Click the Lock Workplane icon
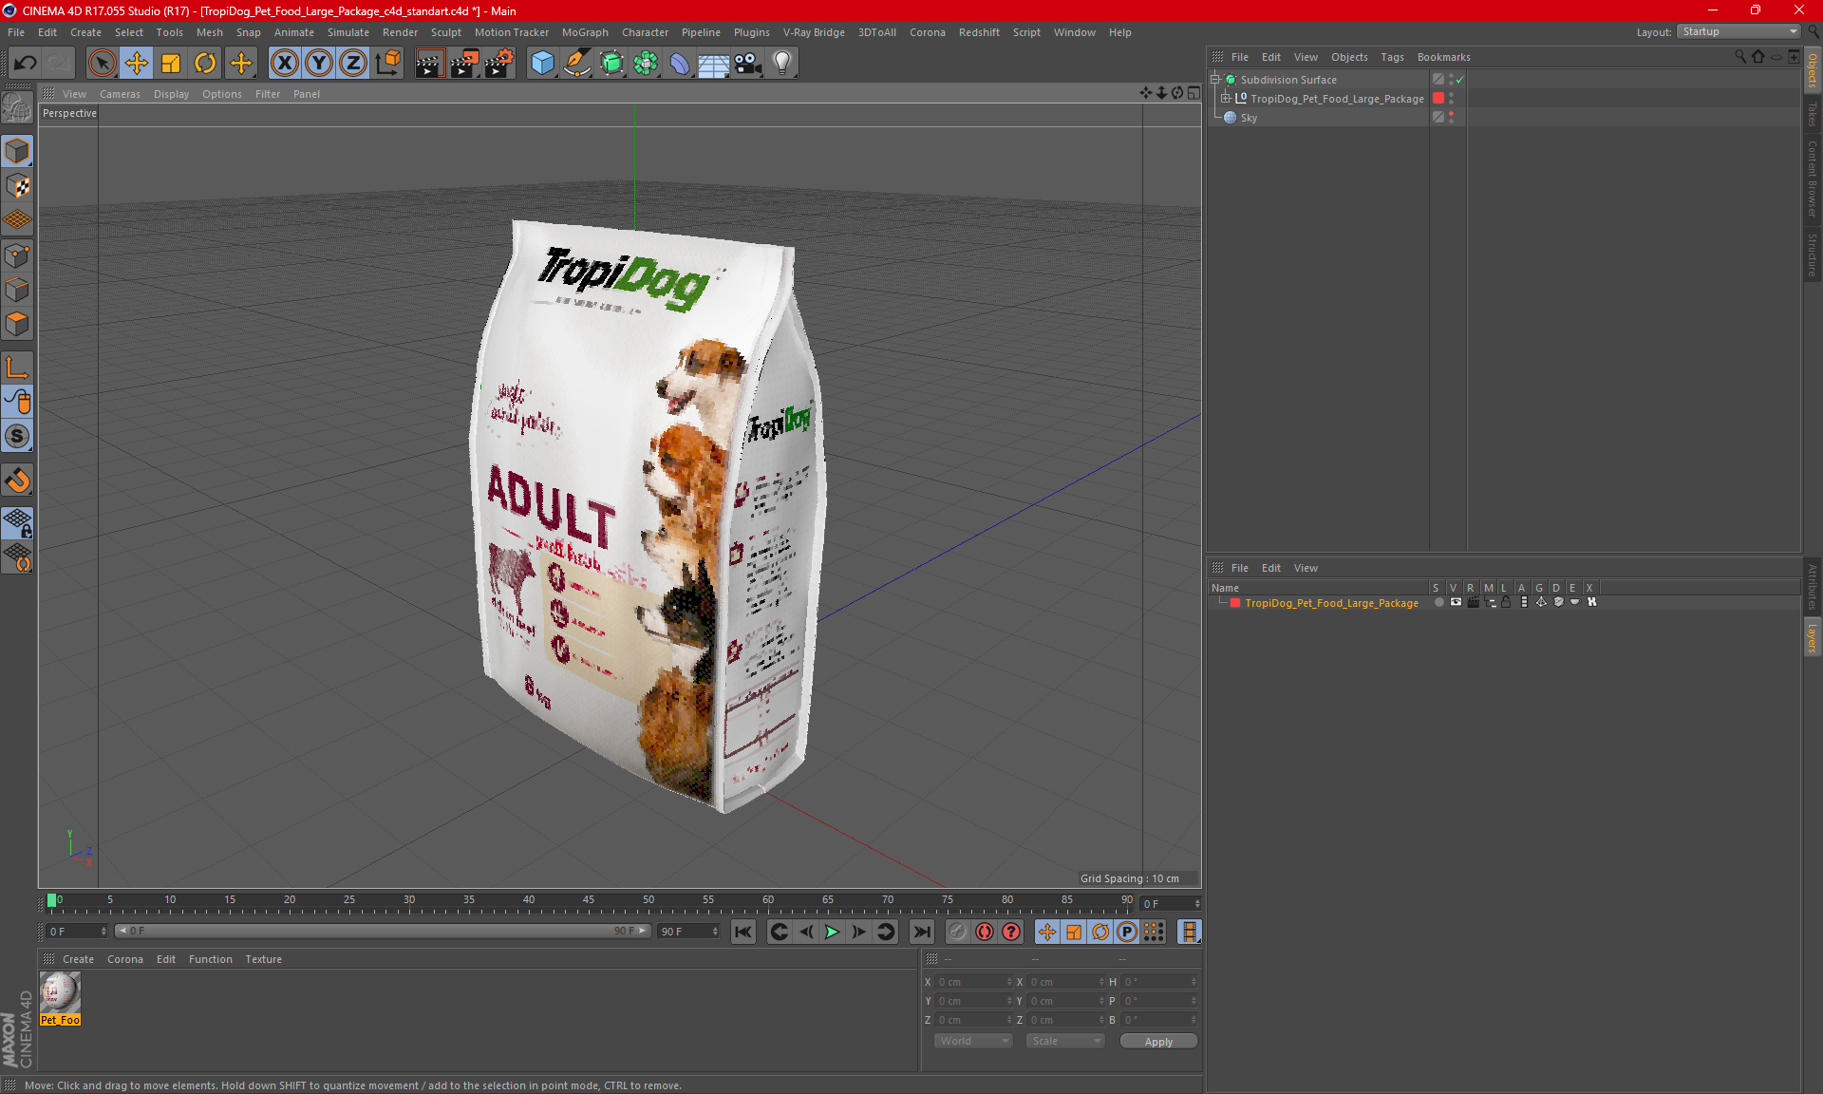 (x=17, y=522)
